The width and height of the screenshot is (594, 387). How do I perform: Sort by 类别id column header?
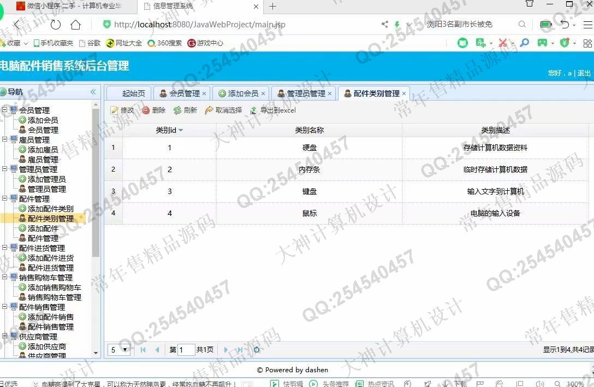pos(169,130)
